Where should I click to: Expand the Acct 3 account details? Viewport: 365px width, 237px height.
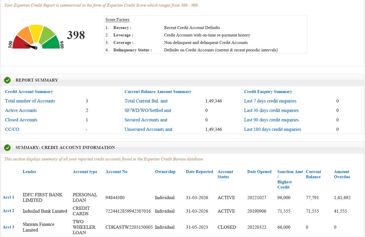coord(9,227)
